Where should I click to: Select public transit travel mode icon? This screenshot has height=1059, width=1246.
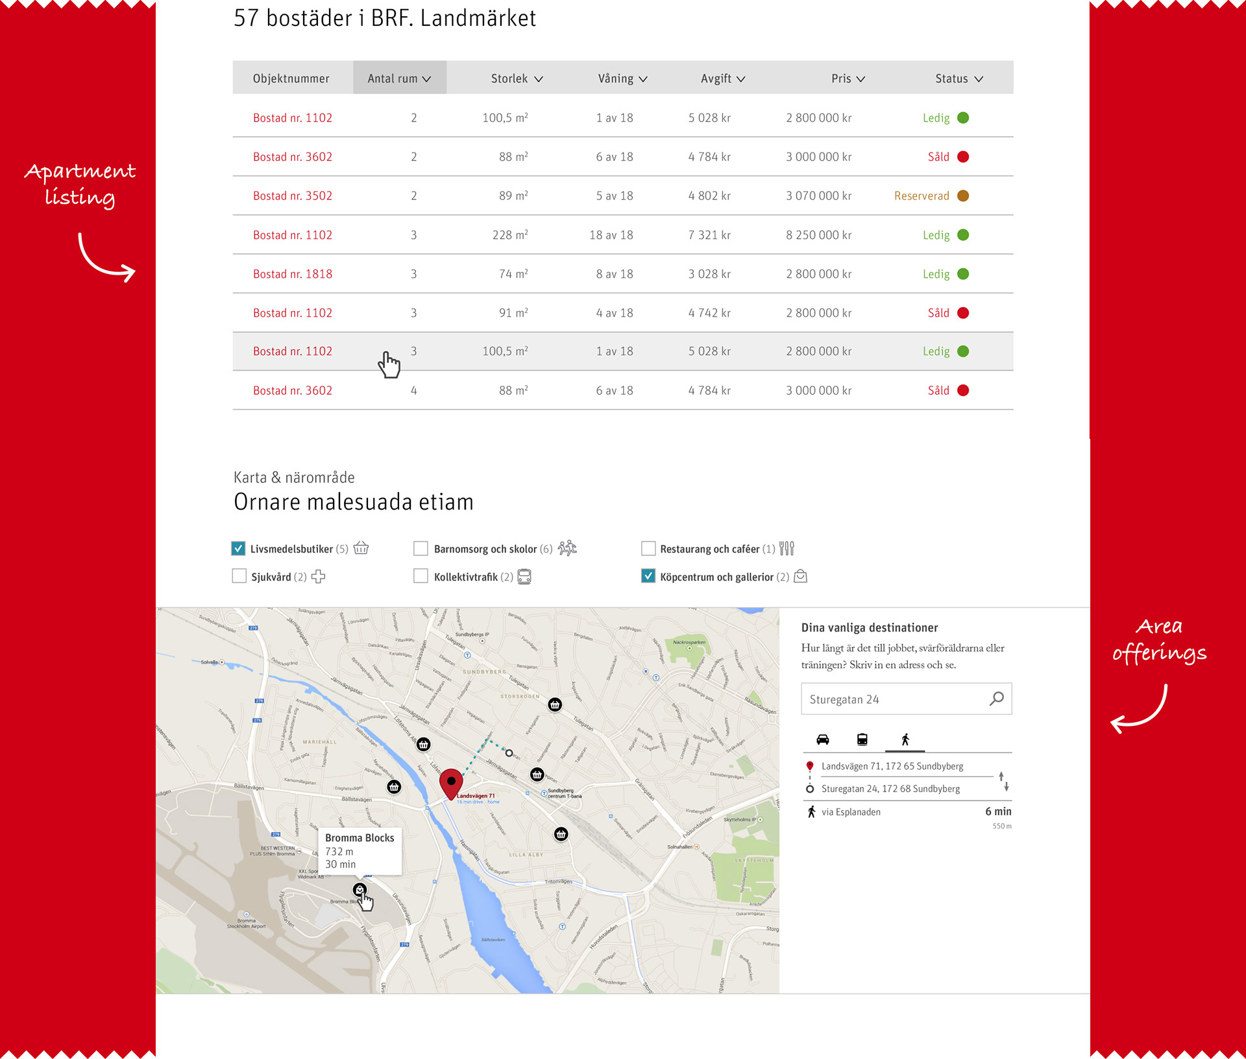click(862, 739)
